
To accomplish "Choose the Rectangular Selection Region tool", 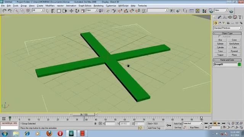I will [x=59, y=11].
